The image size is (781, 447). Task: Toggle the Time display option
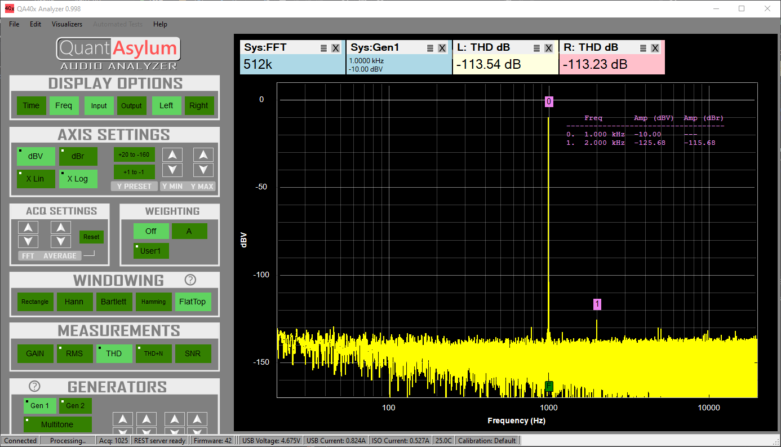click(x=31, y=105)
